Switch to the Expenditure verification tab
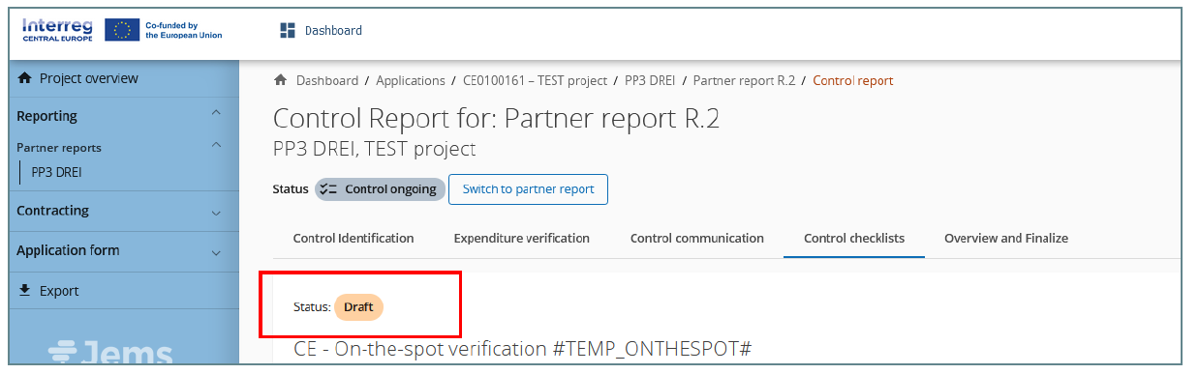 tap(521, 238)
